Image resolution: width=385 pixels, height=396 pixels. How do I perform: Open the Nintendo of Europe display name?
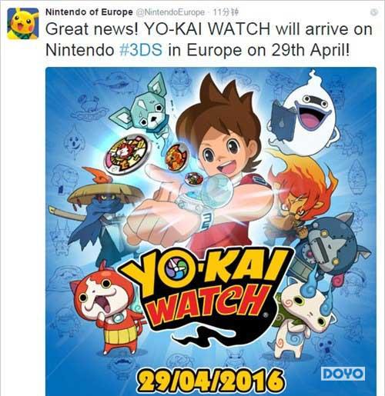point(89,12)
